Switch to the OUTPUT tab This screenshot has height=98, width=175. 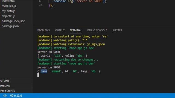coord(60,30)
